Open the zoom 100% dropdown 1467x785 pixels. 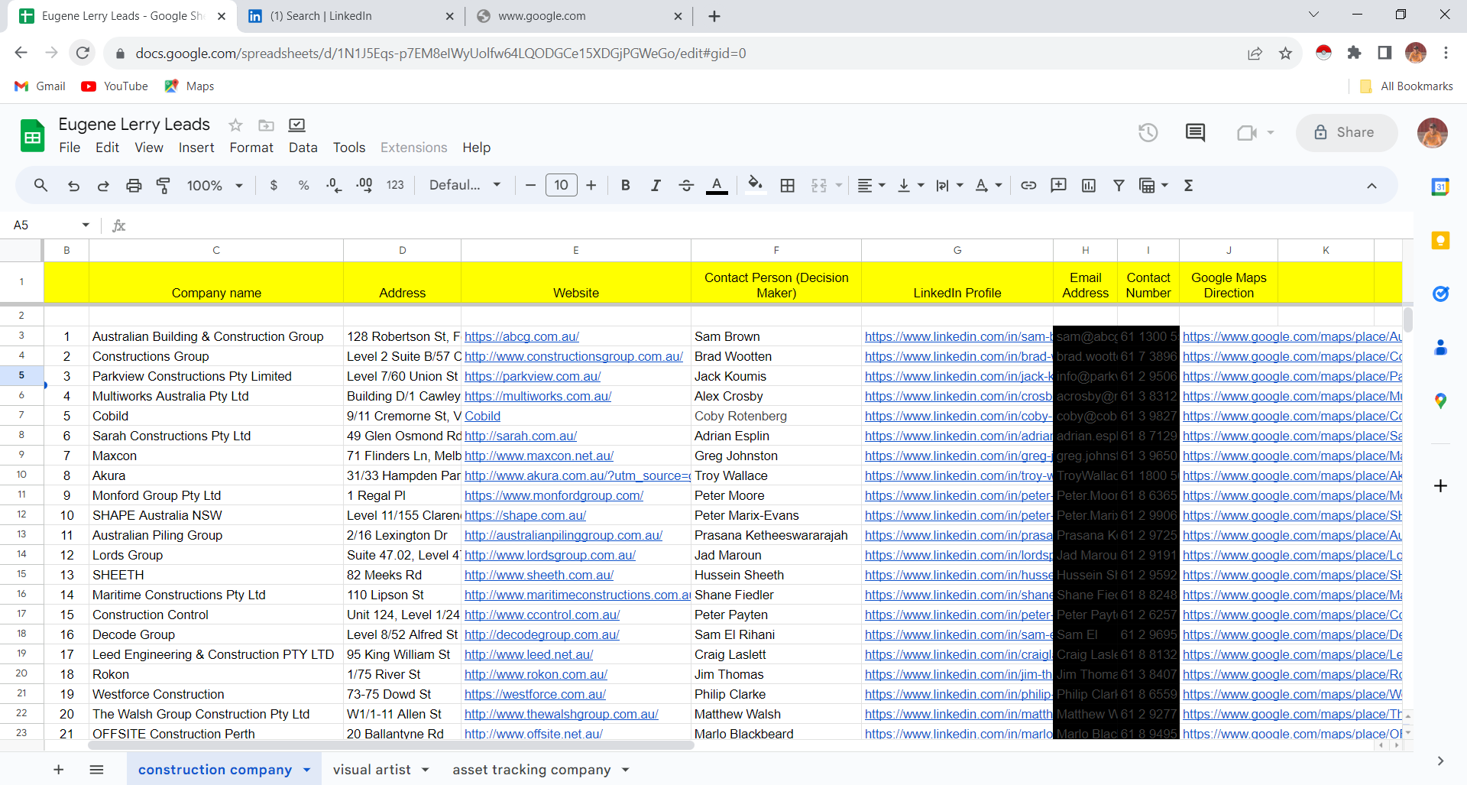coord(215,185)
